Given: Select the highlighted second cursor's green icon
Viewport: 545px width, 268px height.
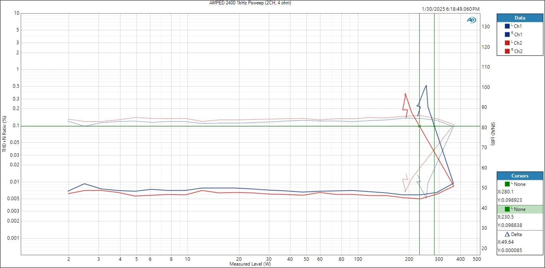Looking at the screenshot, I should [507, 209].
